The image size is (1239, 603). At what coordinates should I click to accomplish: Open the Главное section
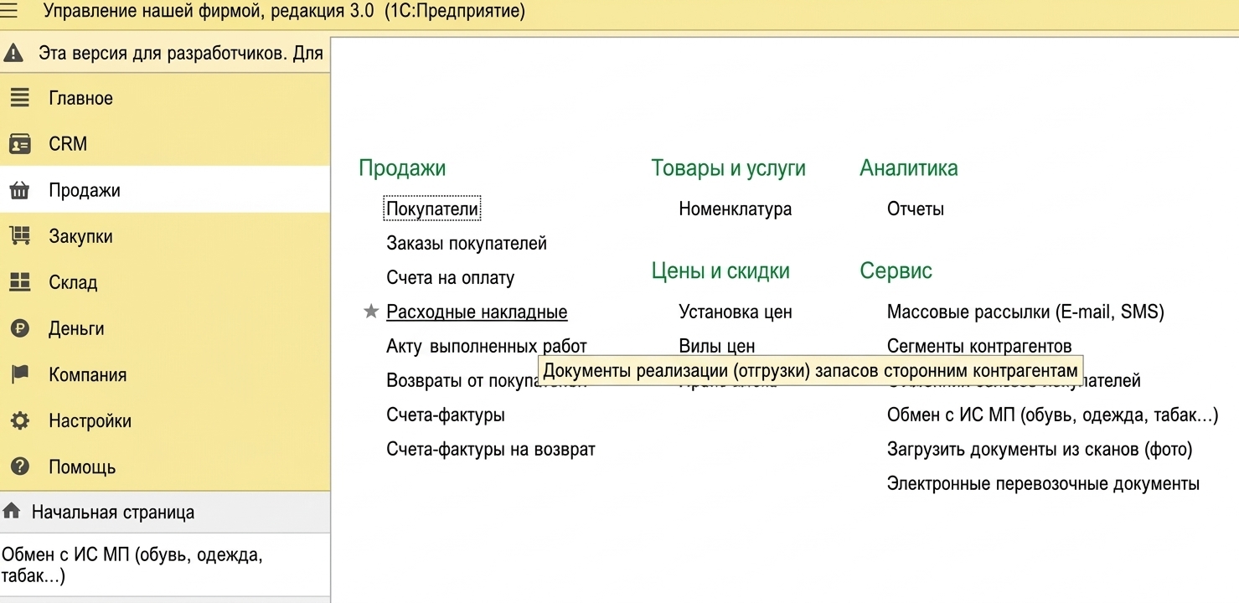[165, 98]
